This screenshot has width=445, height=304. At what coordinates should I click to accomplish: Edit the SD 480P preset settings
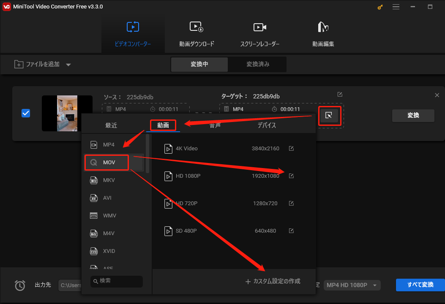point(291,231)
